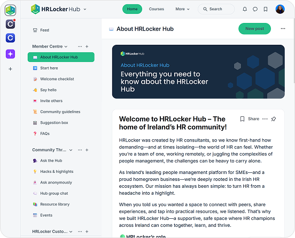Add a space to Member Centre
The image size is (295, 238).
pyautogui.click(x=87, y=46)
